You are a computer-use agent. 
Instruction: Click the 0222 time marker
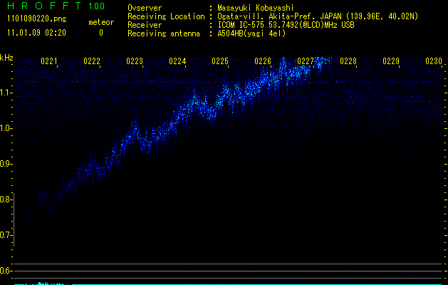click(92, 61)
